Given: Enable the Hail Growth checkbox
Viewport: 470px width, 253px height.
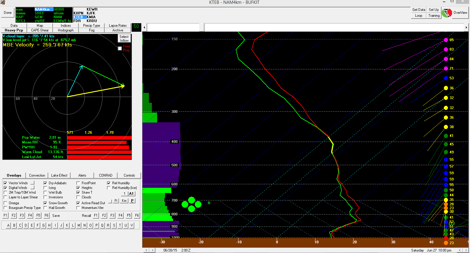Looking at the screenshot, I should point(45,208).
